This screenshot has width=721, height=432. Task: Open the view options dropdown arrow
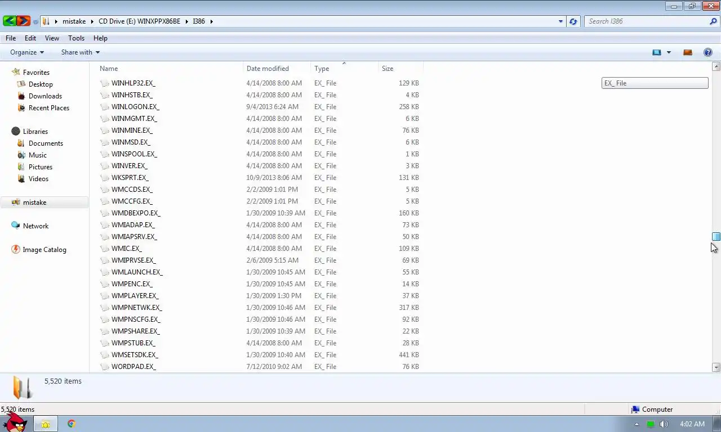pos(669,52)
